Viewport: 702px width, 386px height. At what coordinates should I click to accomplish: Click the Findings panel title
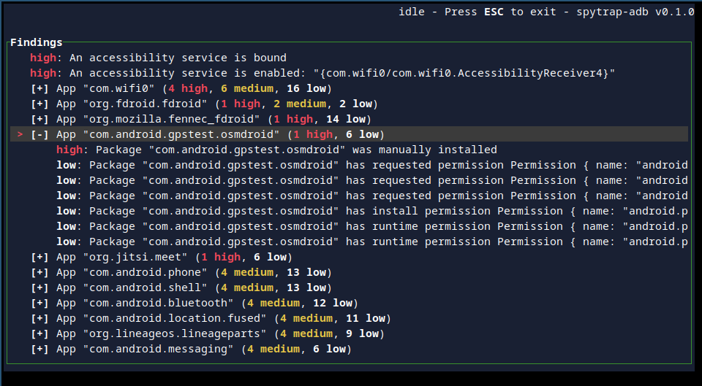(37, 43)
